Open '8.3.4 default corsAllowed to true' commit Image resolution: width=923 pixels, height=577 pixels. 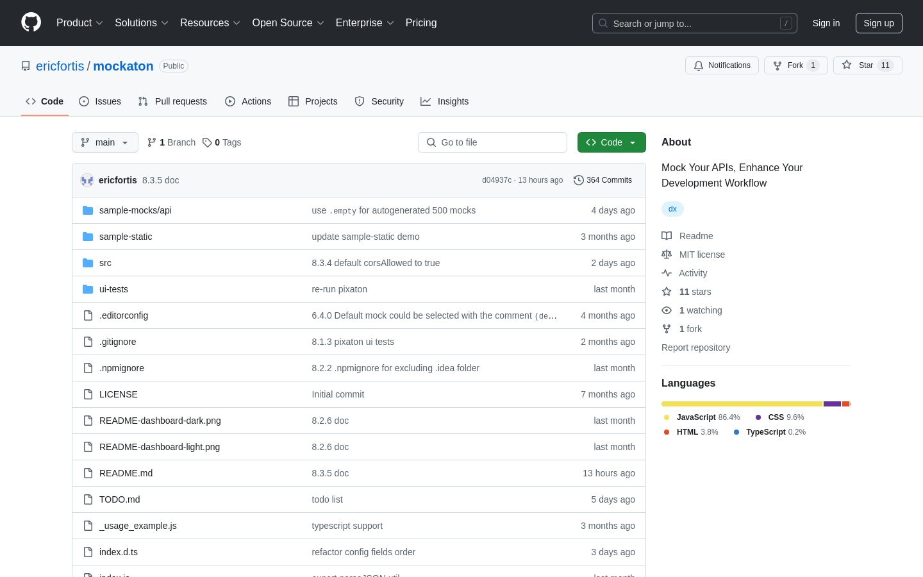[x=376, y=263]
